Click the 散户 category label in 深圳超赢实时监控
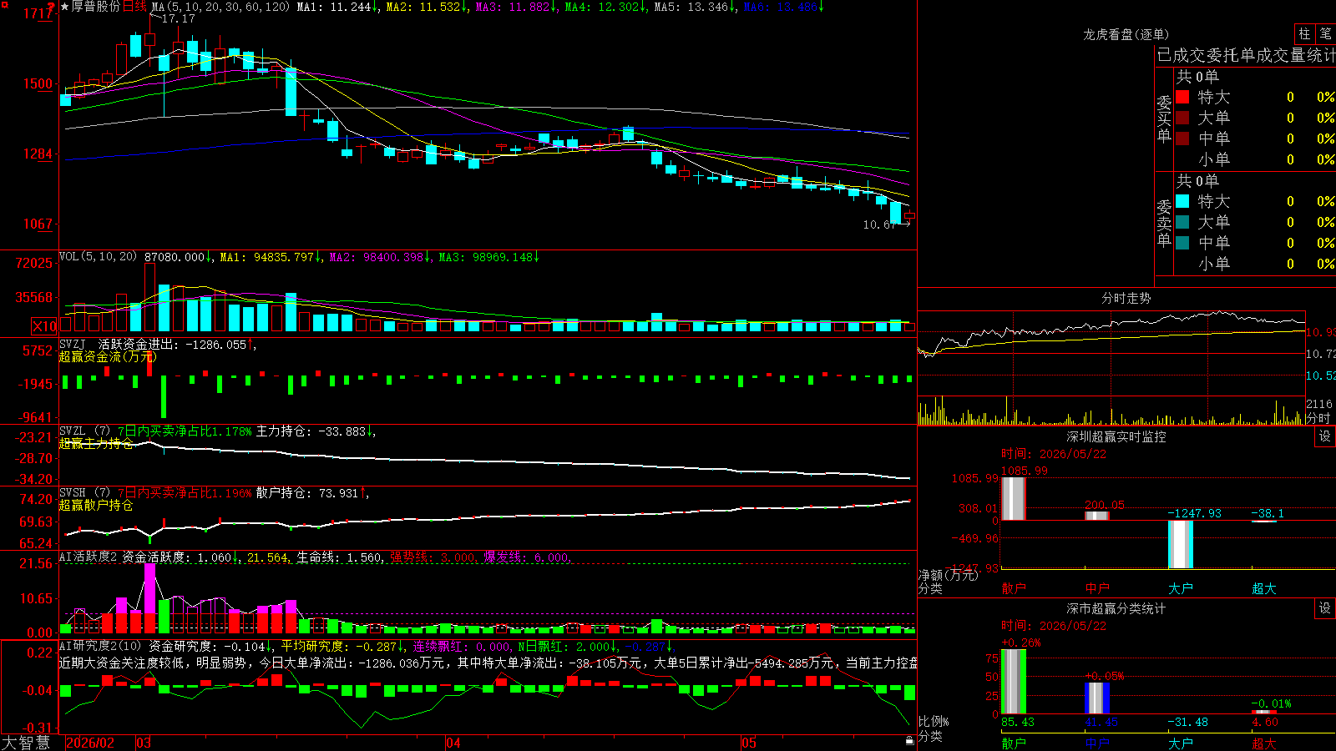This screenshot has height=751, width=1336. [1014, 588]
